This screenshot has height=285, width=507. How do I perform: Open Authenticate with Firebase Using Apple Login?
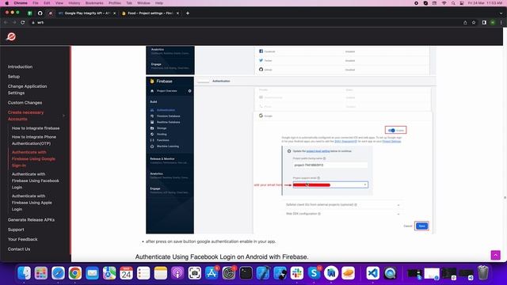tap(32, 203)
